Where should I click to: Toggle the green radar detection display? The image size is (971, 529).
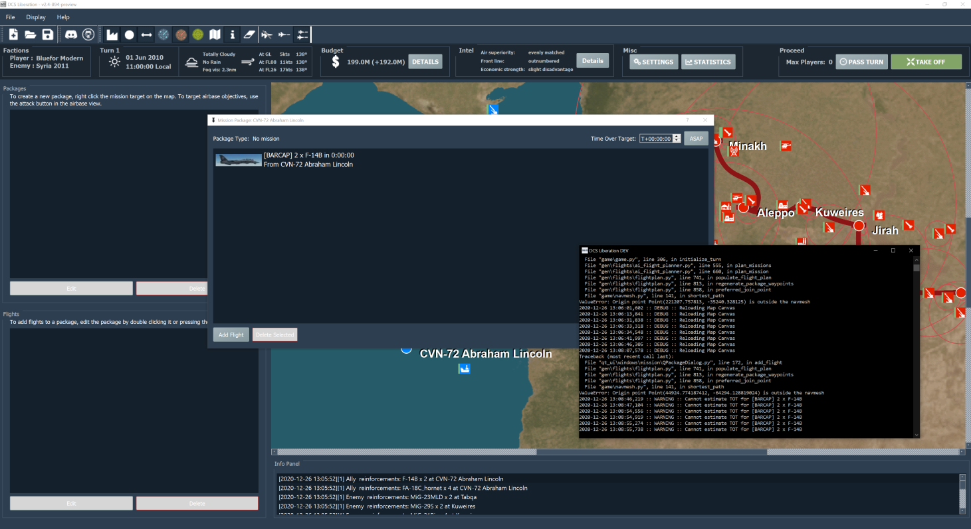pos(198,35)
